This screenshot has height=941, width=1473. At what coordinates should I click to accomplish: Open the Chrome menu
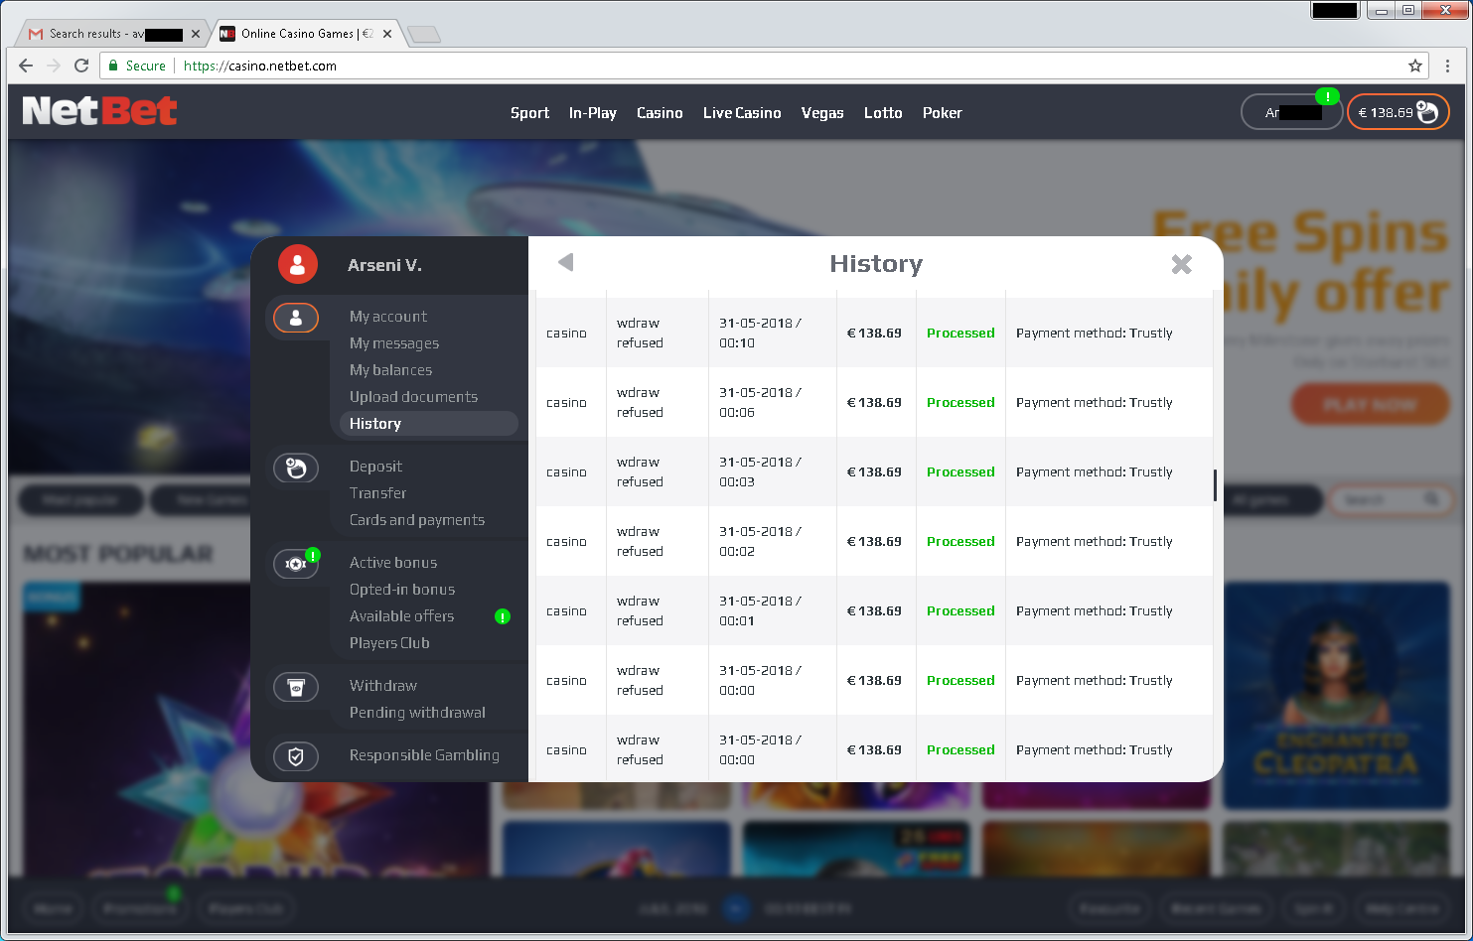1448,66
